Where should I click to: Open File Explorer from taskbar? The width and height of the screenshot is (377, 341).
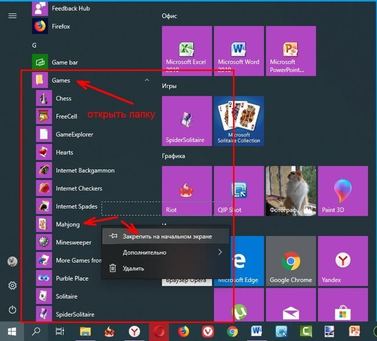[85, 332]
